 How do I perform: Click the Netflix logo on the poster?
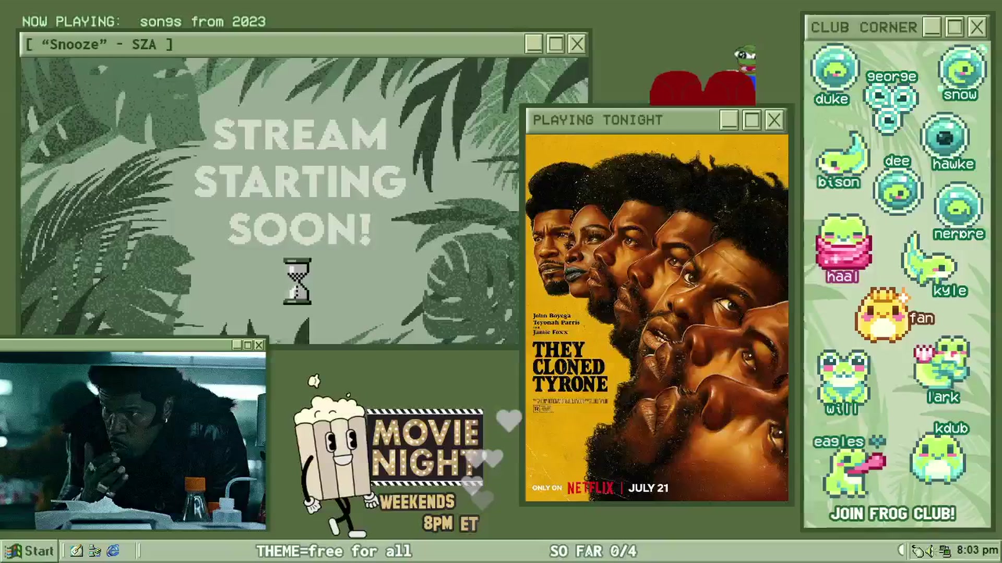click(591, 488)
